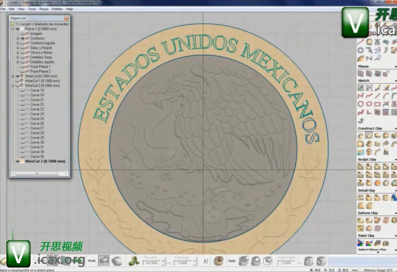Click the first Apply option icon
This screenshot has height=272, width=397.
click(x=244, y=261)
